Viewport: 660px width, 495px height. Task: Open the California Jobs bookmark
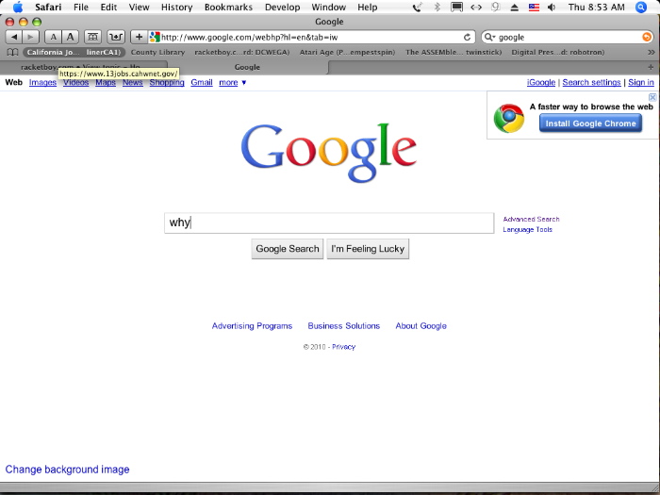tap(74, 52)
